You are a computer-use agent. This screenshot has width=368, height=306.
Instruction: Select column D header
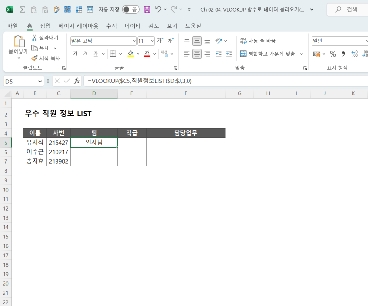coord(94,93)
